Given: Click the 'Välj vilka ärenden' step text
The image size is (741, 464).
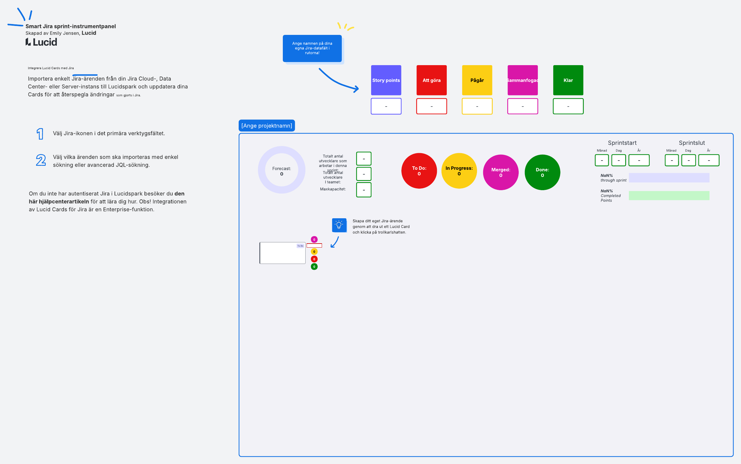Looking at the screenshot, I should pyautogui.click(x=115, y=161).
